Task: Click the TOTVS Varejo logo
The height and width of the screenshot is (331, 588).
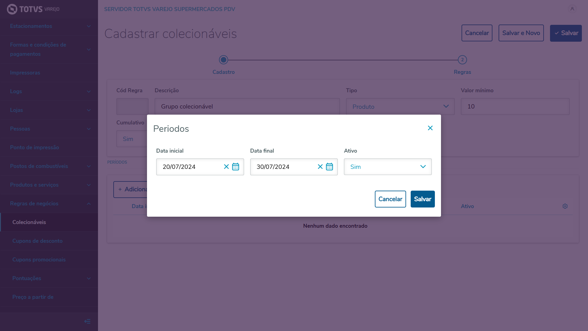Action: [33, 9]
